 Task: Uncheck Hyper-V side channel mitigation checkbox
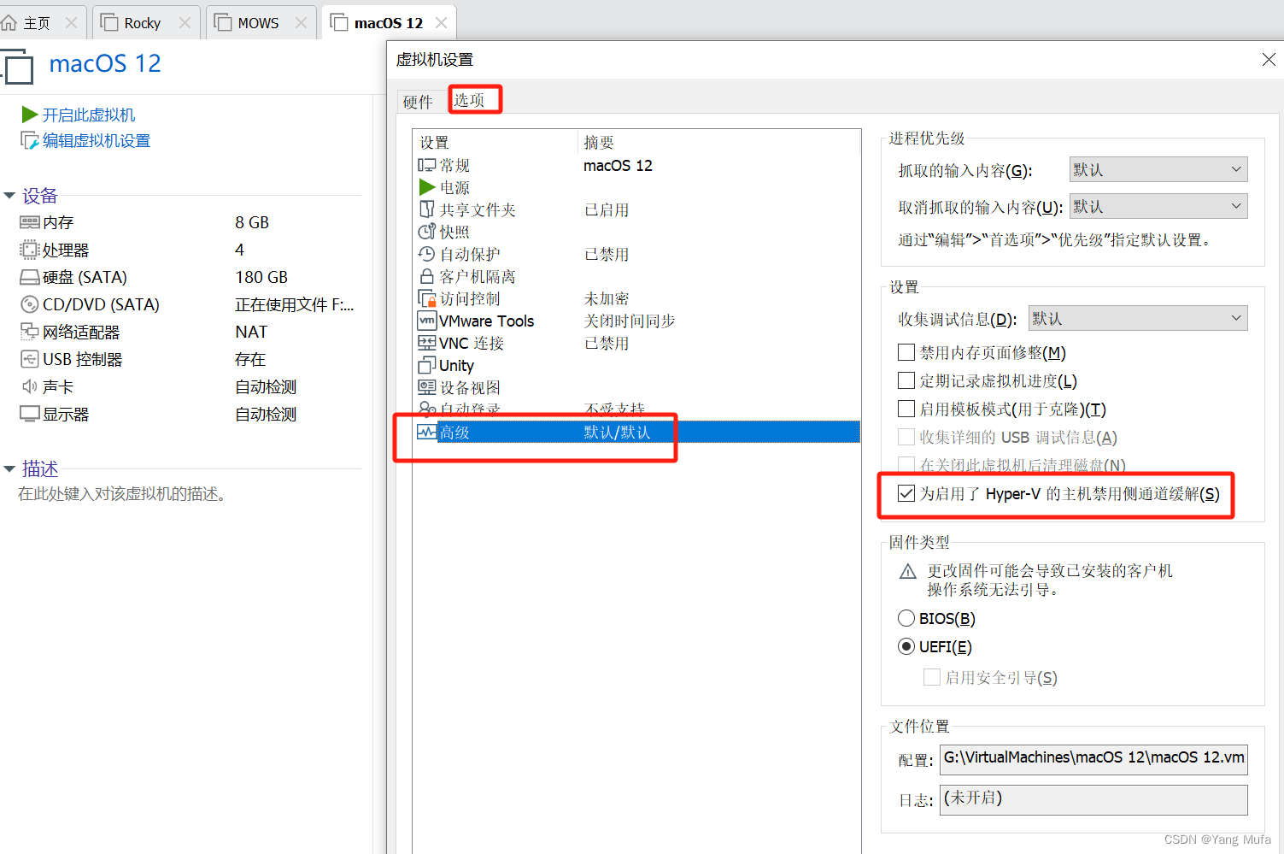(906, 493)
